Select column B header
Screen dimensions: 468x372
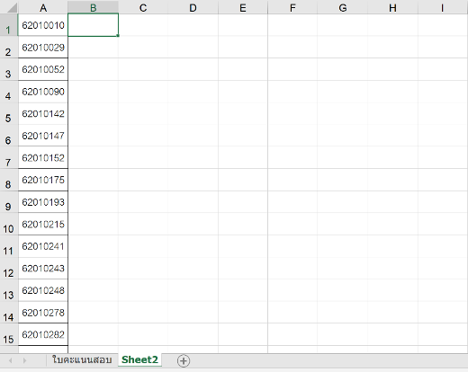(x=93, y=7)
